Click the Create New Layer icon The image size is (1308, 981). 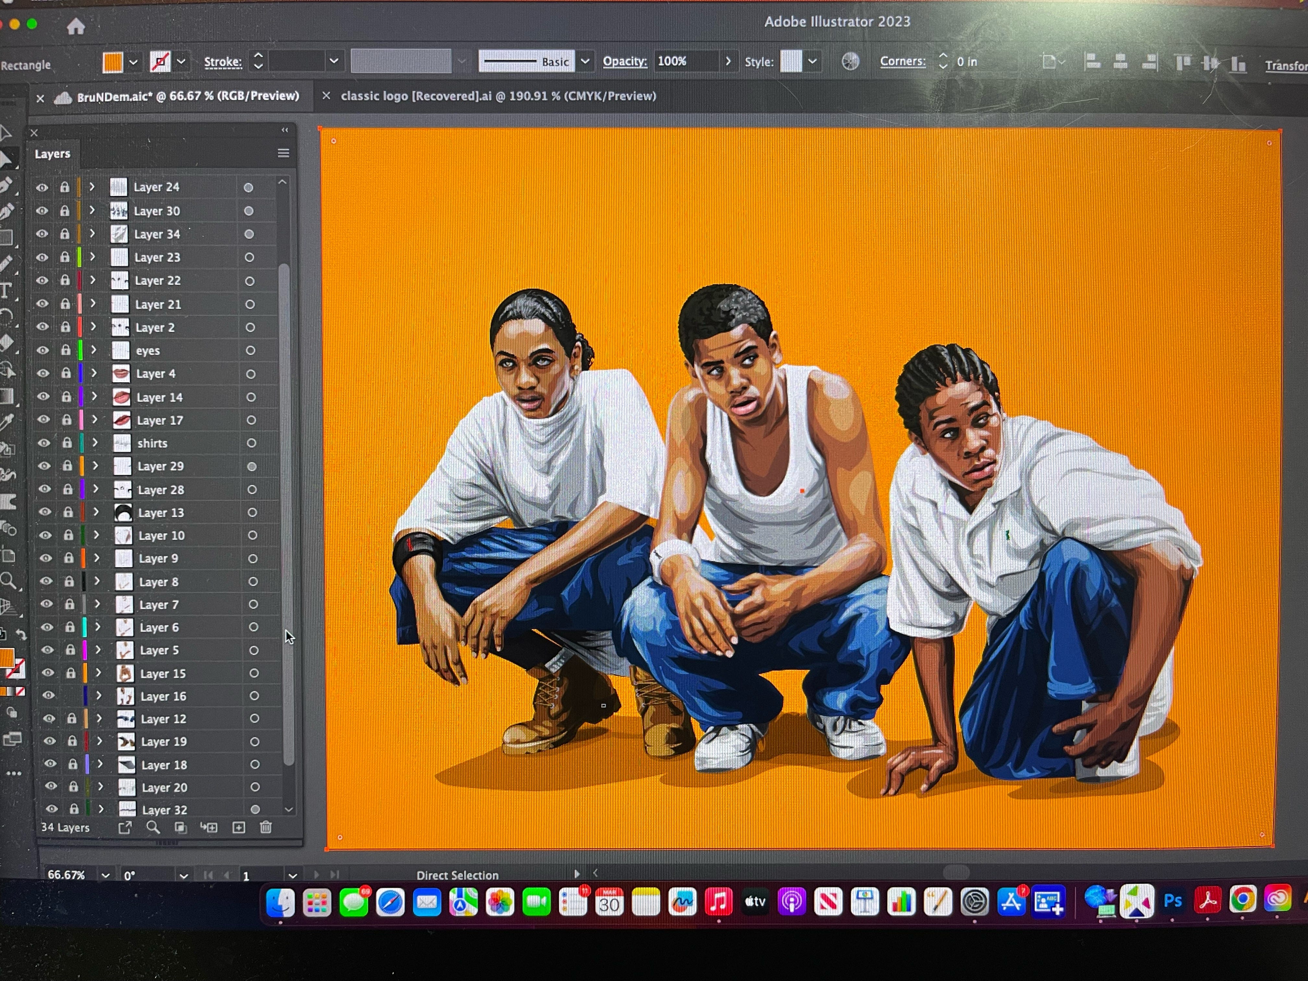click(x=238, y=827)
